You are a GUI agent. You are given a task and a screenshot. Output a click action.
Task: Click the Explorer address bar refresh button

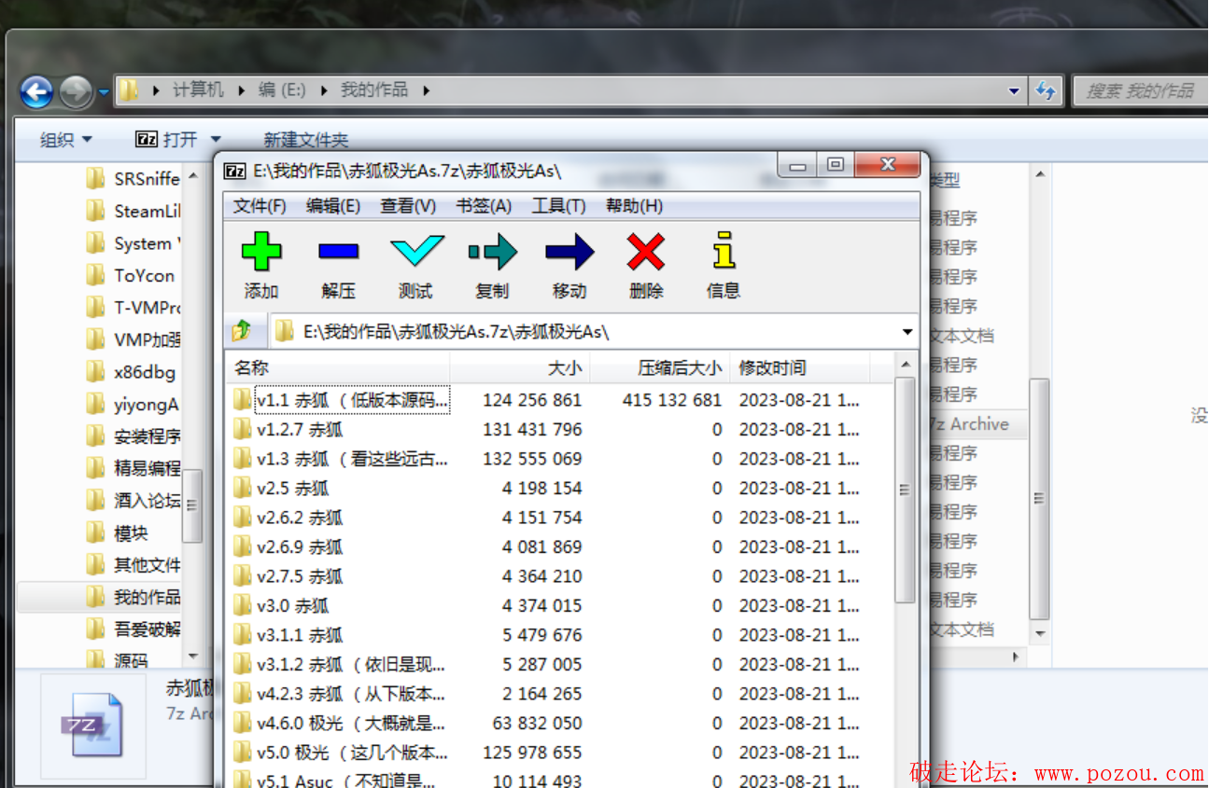[1046, 91]
